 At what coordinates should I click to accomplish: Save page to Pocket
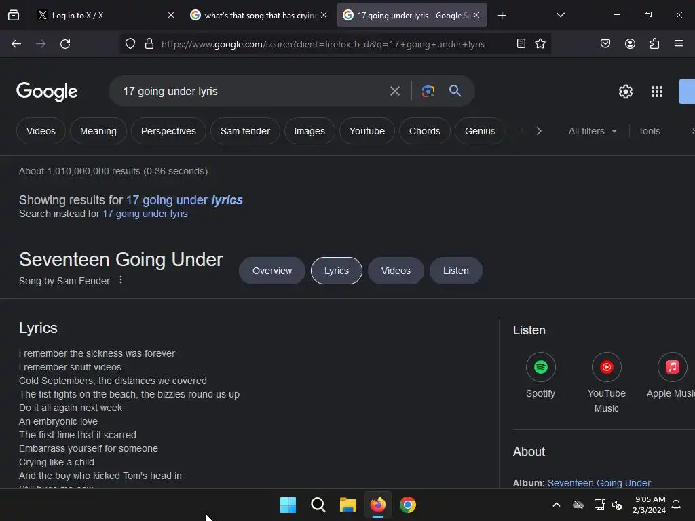605,43
